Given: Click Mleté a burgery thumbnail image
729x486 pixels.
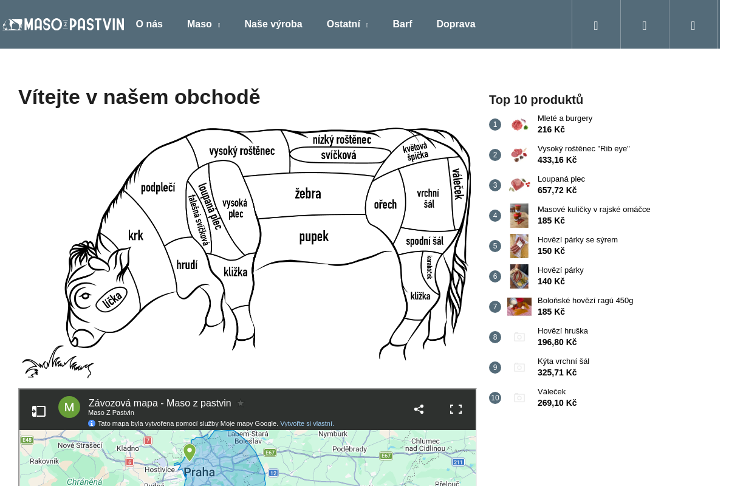Looking at the screenshot, I should 519,125.
